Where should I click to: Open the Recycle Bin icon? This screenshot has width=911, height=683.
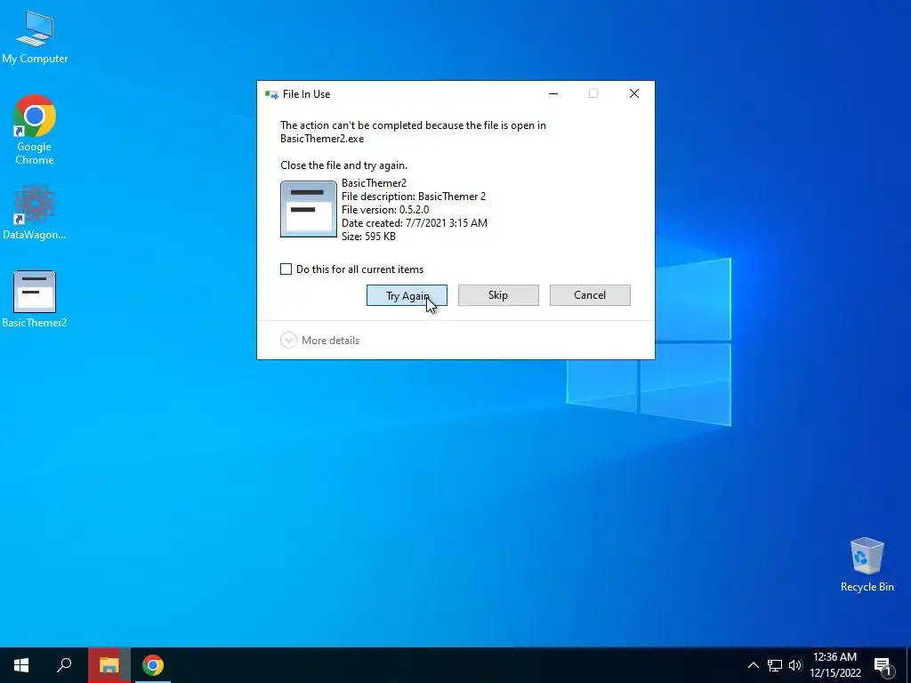point(867,565)
